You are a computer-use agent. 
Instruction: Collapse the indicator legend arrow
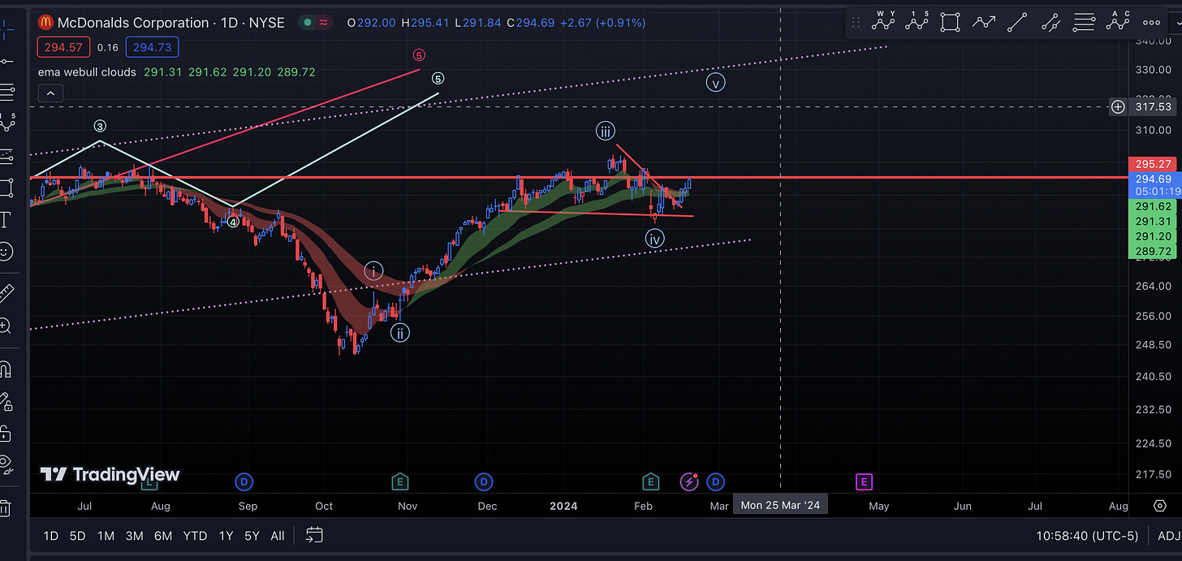tap(50, 93)
